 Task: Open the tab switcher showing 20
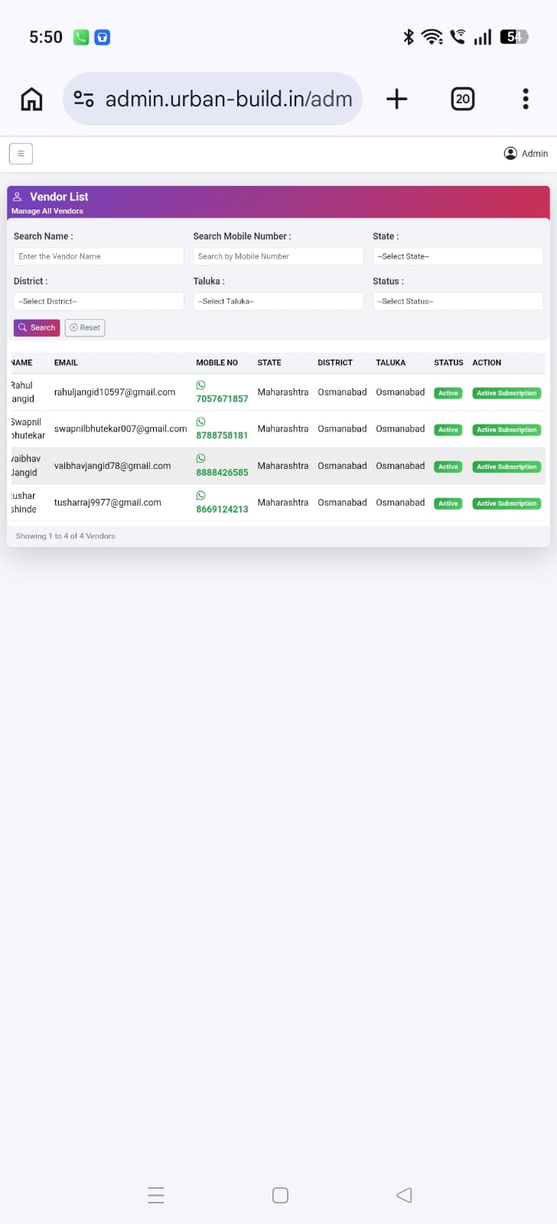point(462,99)
